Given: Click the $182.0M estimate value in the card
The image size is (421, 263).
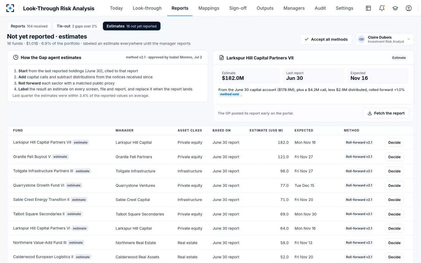Looking at the screenshot, I should coord(233,78).
